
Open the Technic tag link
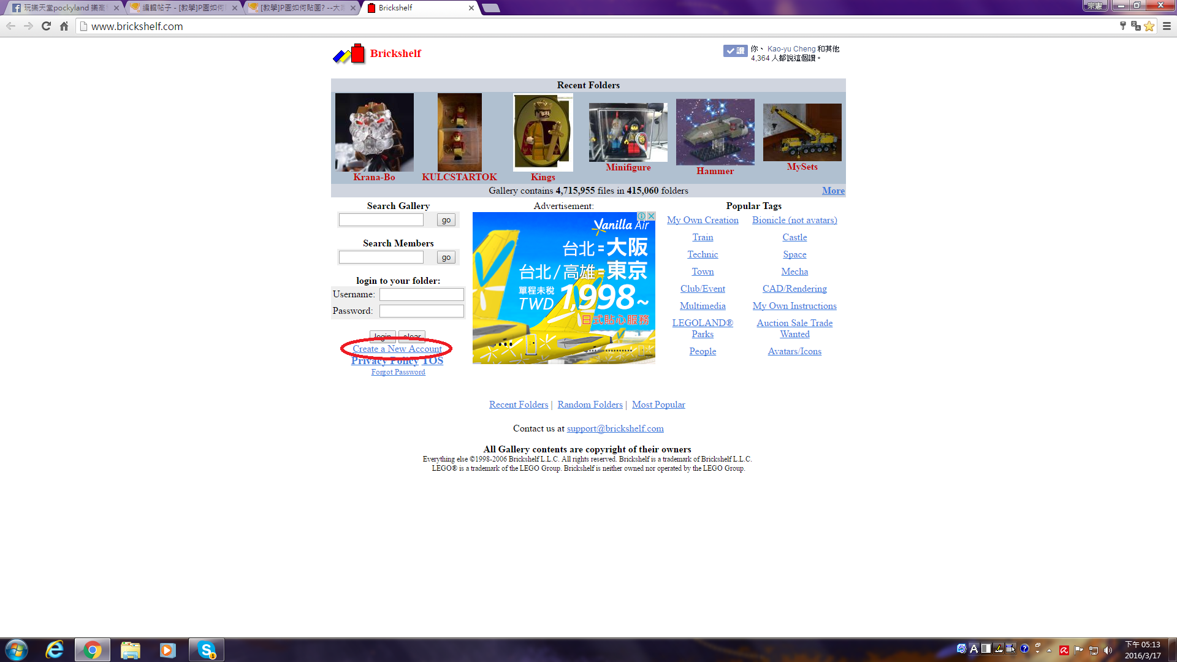(x=703, y=254)
